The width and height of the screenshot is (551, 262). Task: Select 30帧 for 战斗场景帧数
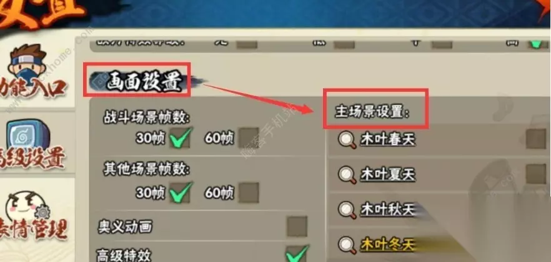[x=181, y=137]
